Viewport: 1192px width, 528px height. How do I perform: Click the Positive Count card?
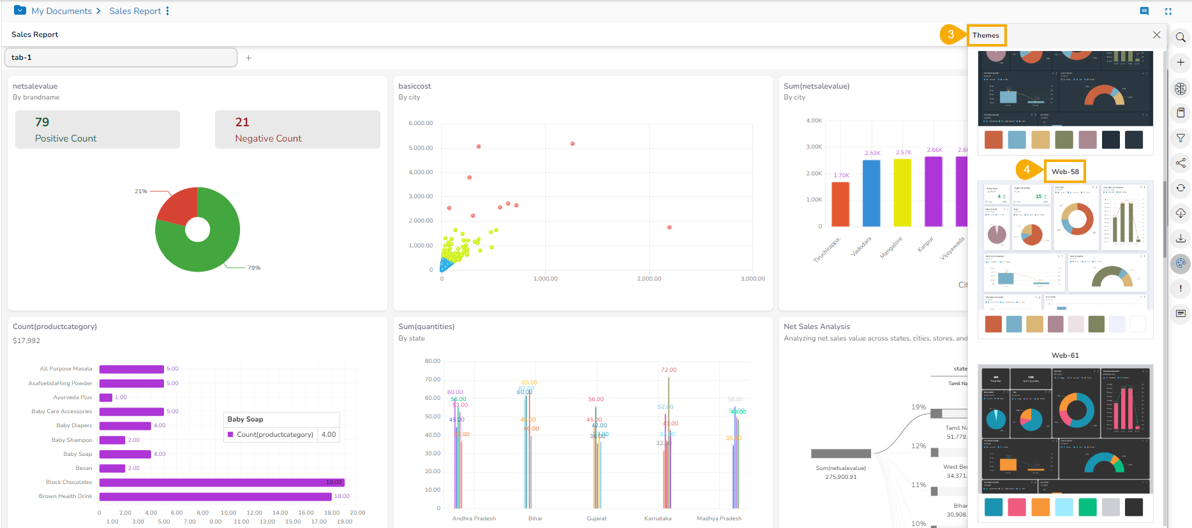[x=98, y=129]
